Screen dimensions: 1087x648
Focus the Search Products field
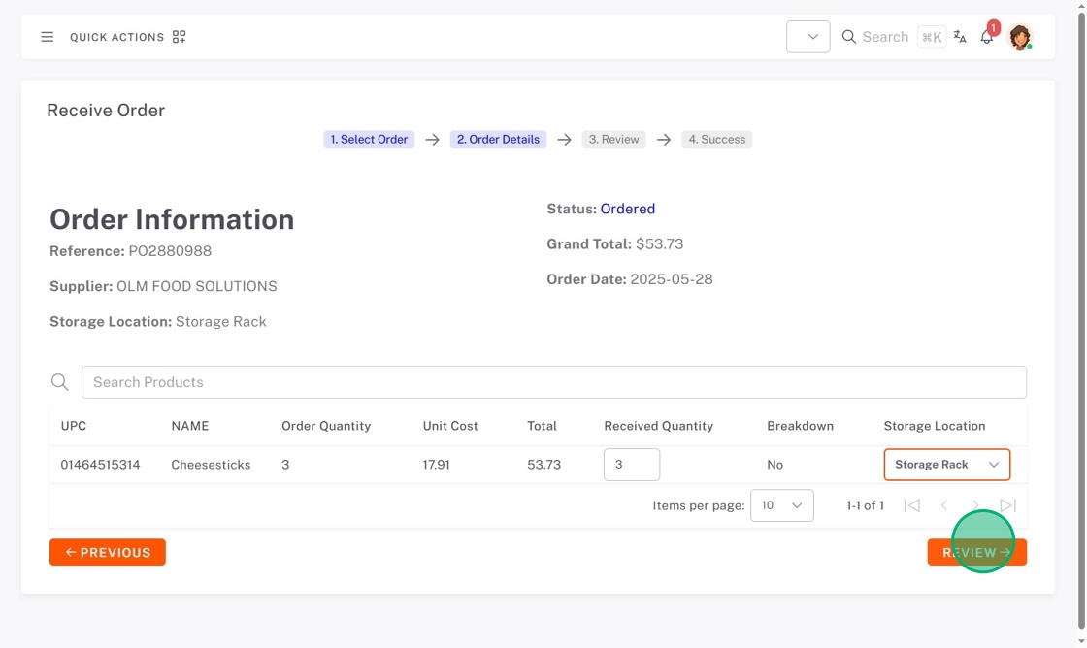click(x=553, y=382)
